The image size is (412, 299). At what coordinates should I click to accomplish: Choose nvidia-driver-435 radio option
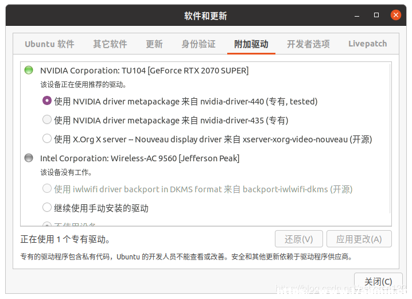click(47, 120)
